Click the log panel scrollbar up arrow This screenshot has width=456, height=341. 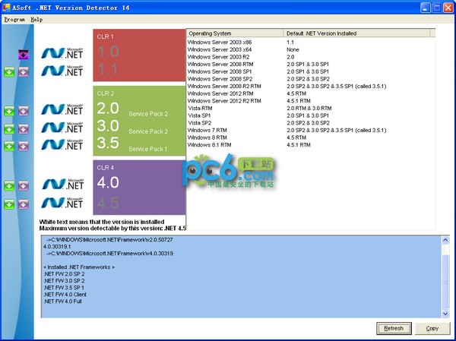click(445, 240)
